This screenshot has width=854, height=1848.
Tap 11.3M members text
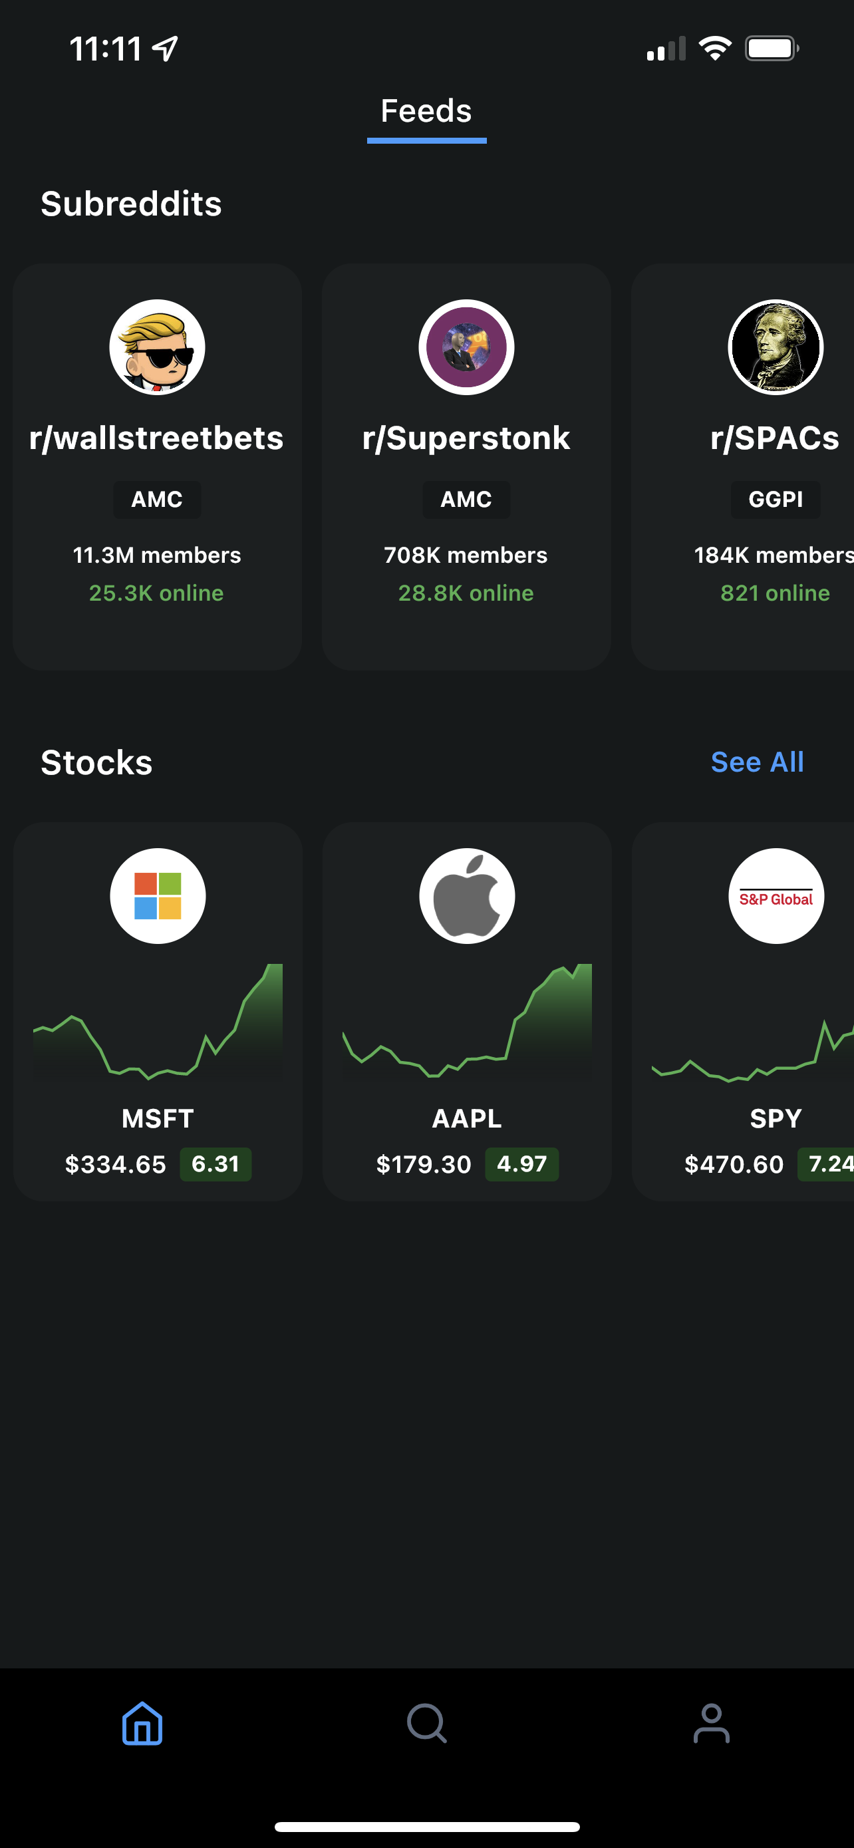pos(157,555)
